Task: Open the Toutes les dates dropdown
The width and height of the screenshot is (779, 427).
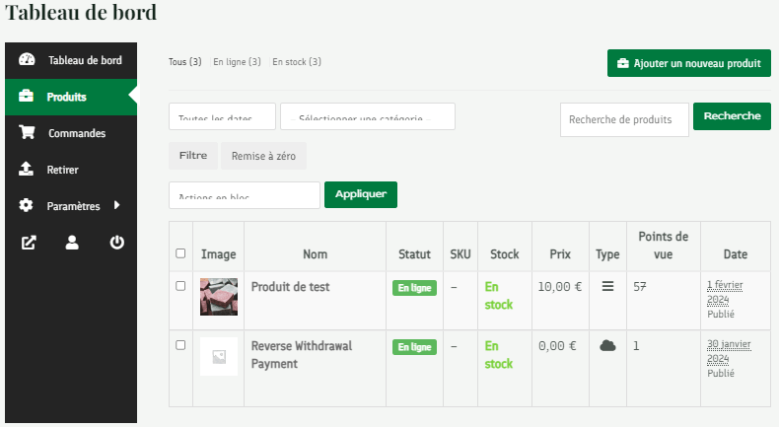Action: click(222, 116)
